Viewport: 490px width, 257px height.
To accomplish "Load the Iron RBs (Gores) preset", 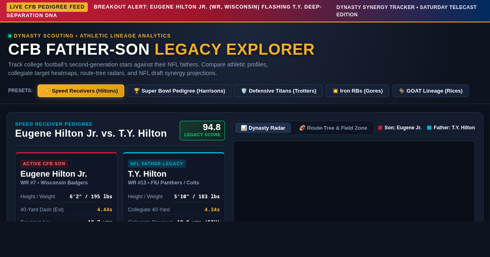I will pos(357,91).
